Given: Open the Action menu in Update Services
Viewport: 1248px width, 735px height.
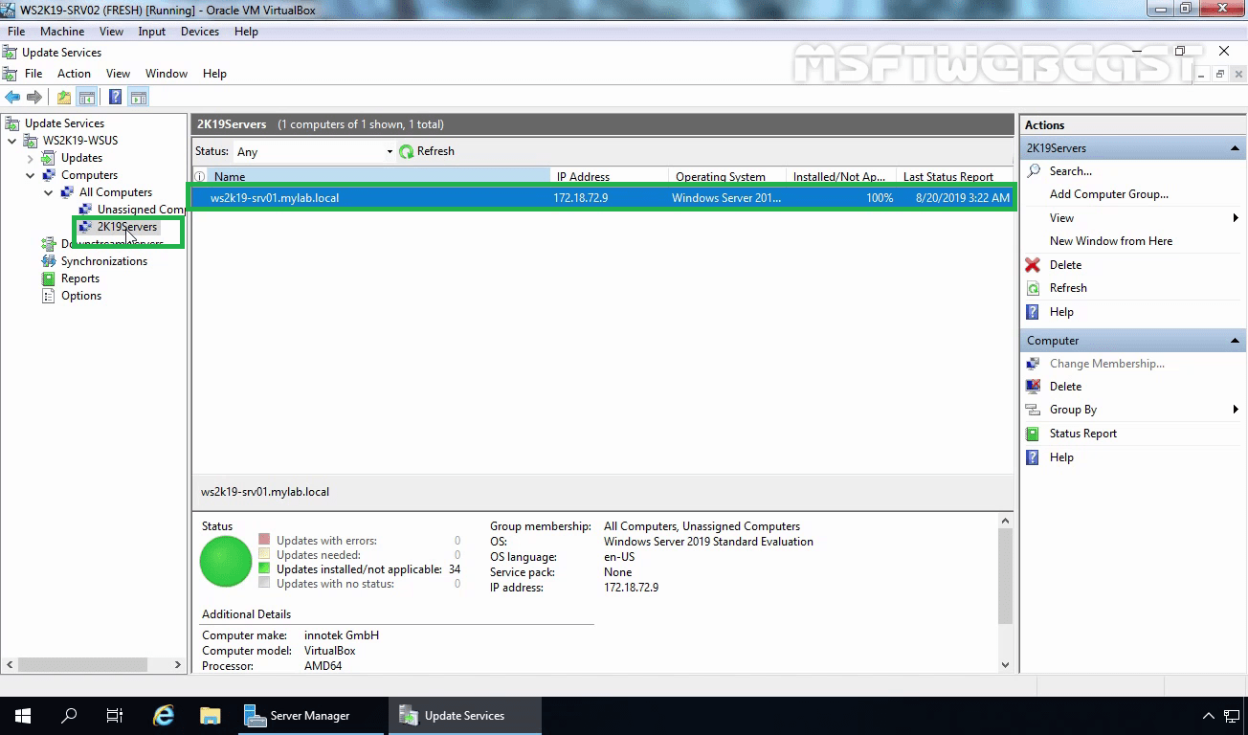Looking at the screenshot, I should pos(74,74).
